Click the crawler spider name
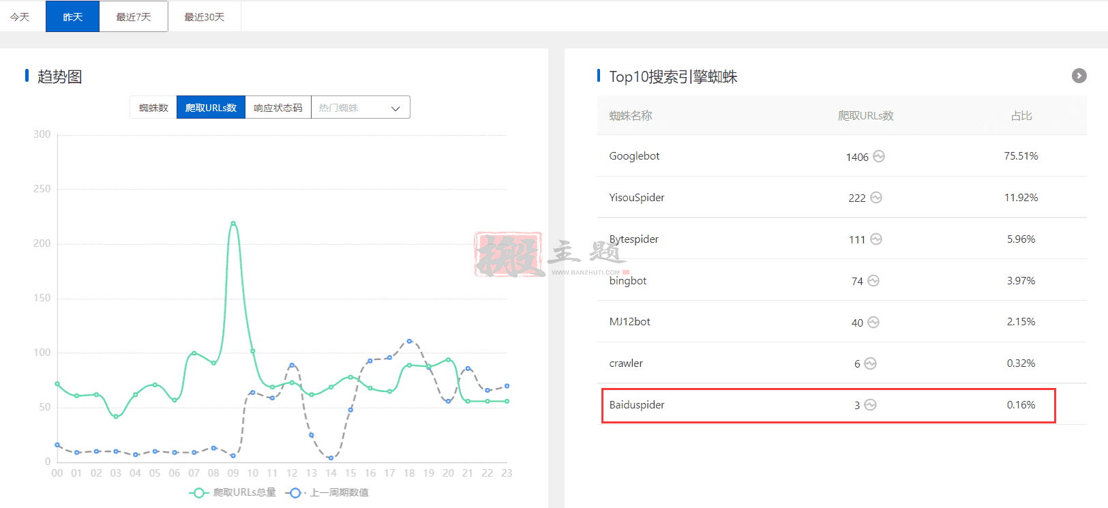This screenshot has width=1108, height=508. click(x=626, y=363)
